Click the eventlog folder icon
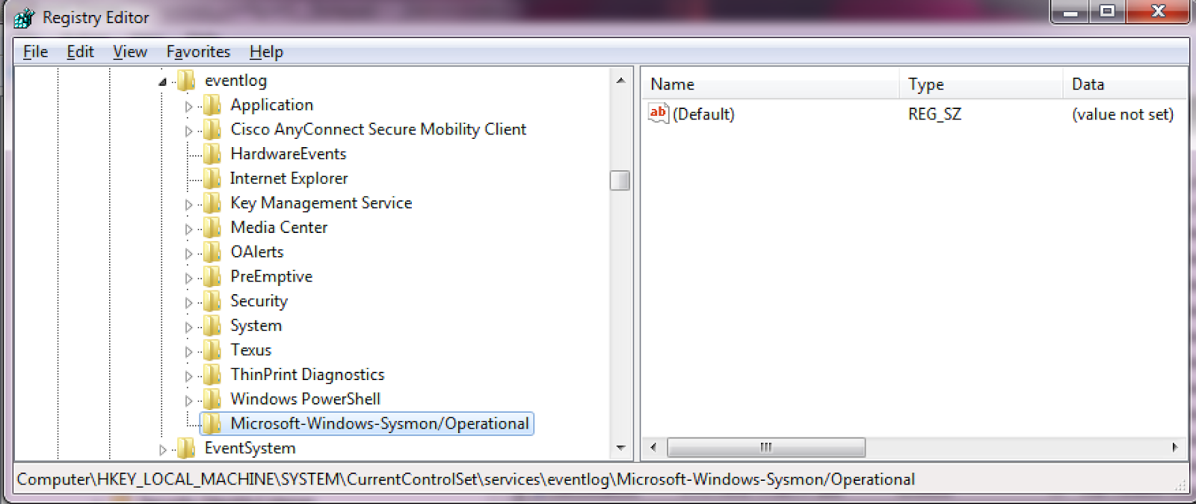This screenshot has height=504, width=1196. coord(186,80)
